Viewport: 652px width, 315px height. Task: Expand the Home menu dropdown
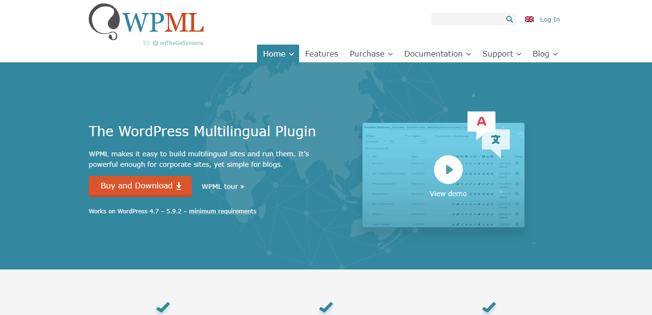point(278,54)
